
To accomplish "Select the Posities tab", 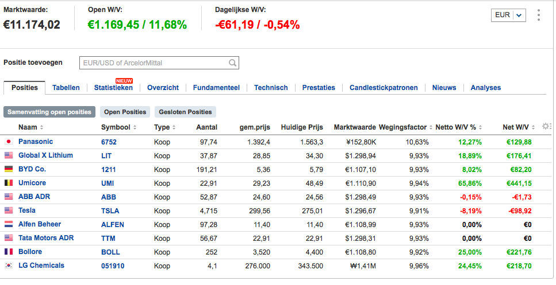I will (25, 88).
